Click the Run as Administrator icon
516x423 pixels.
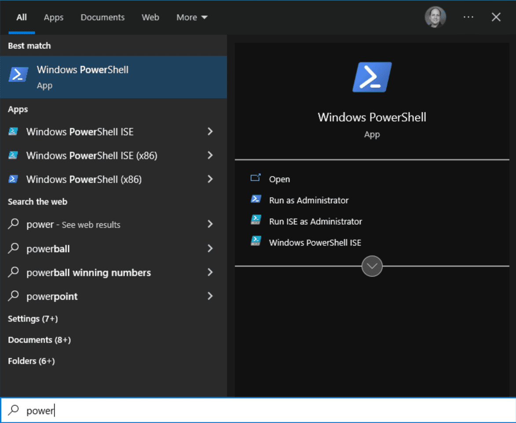(256, 200)
